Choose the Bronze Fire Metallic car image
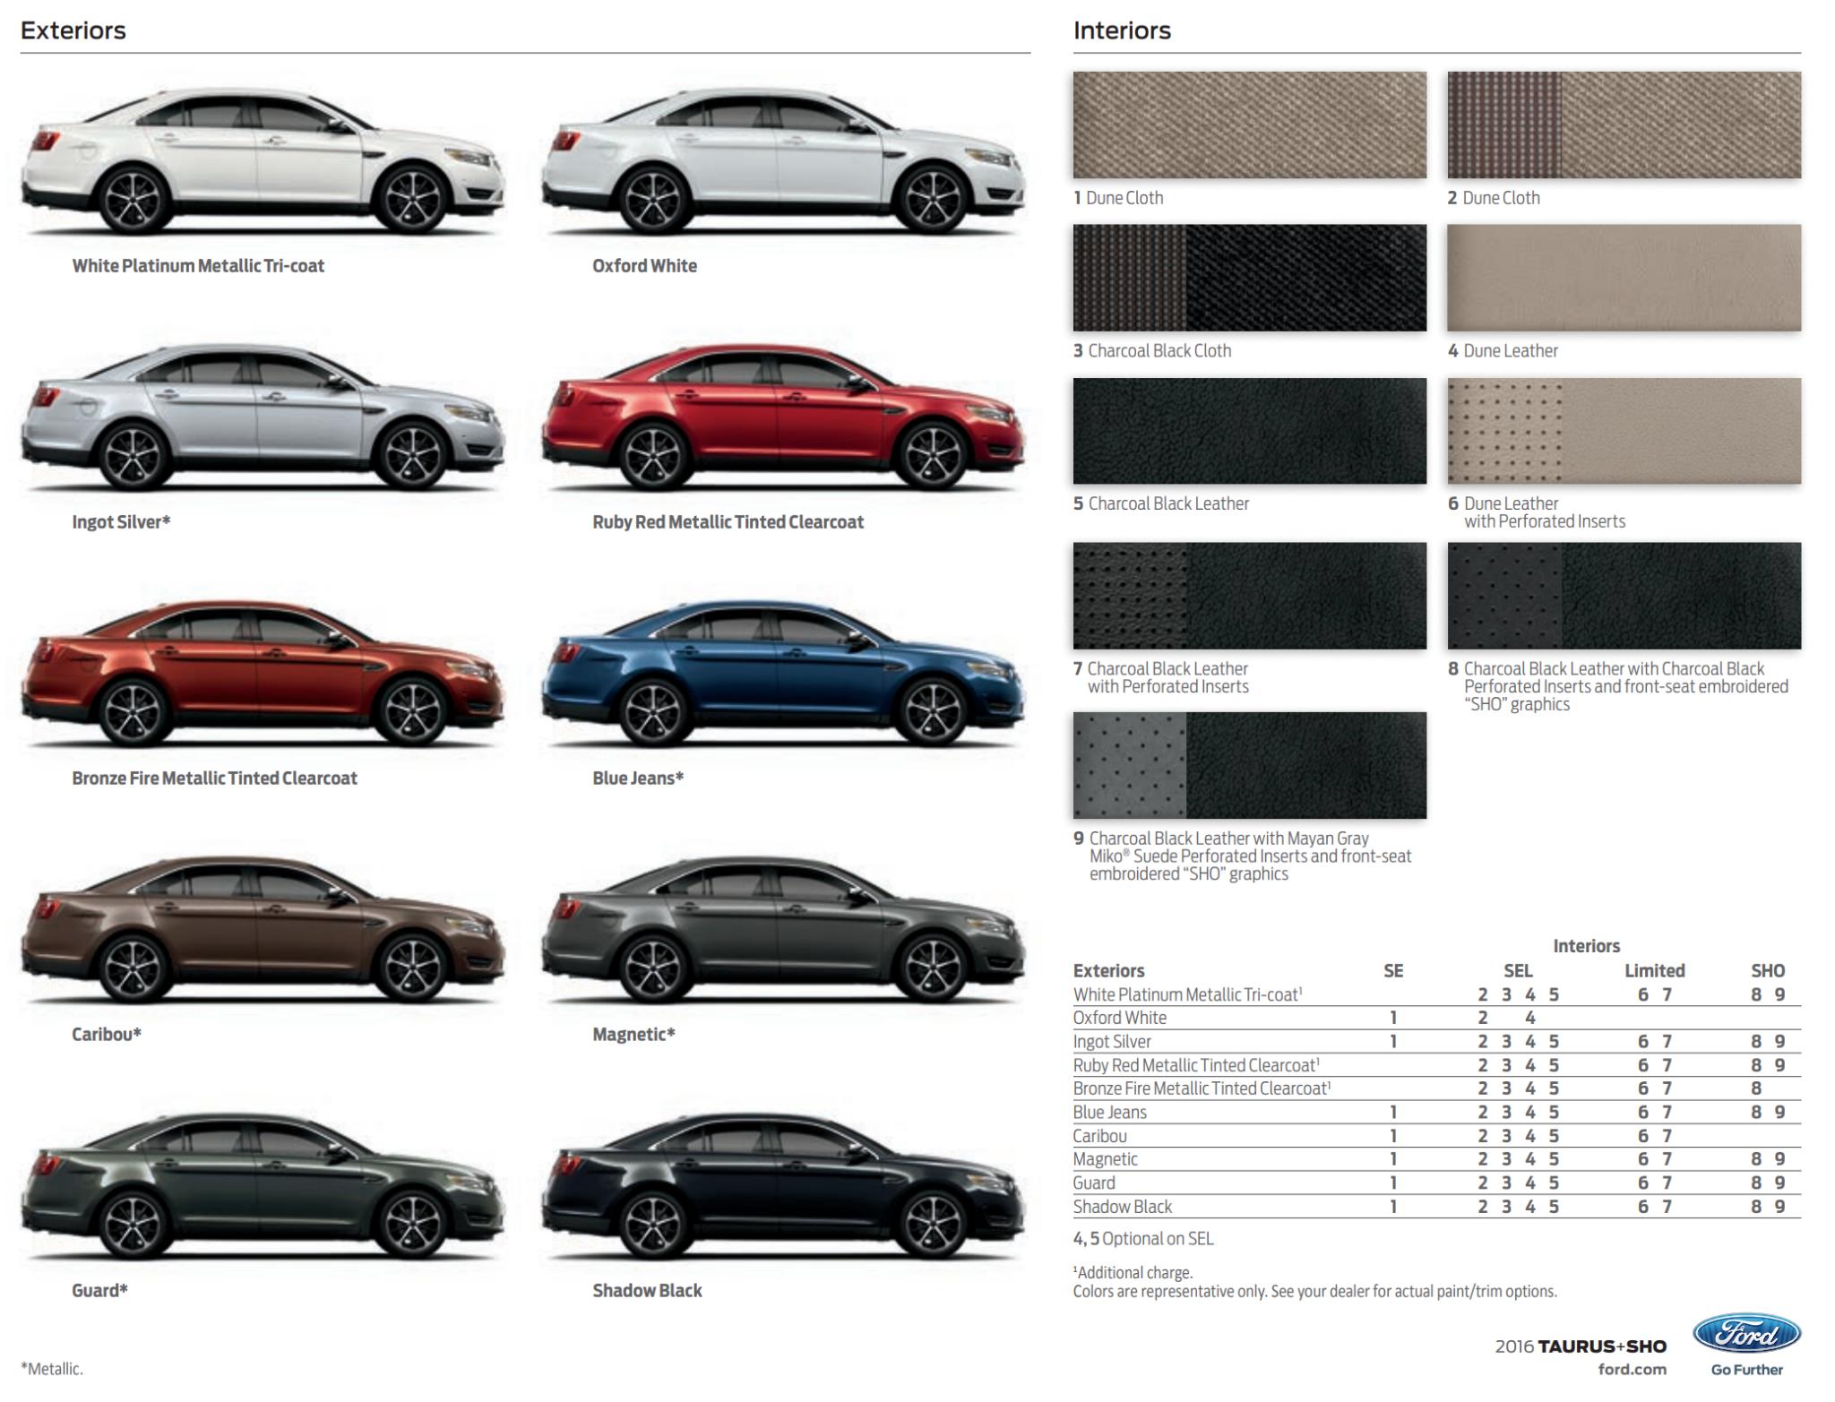The height and width of the screenshot is (1402, 1835). click(263, 674)
